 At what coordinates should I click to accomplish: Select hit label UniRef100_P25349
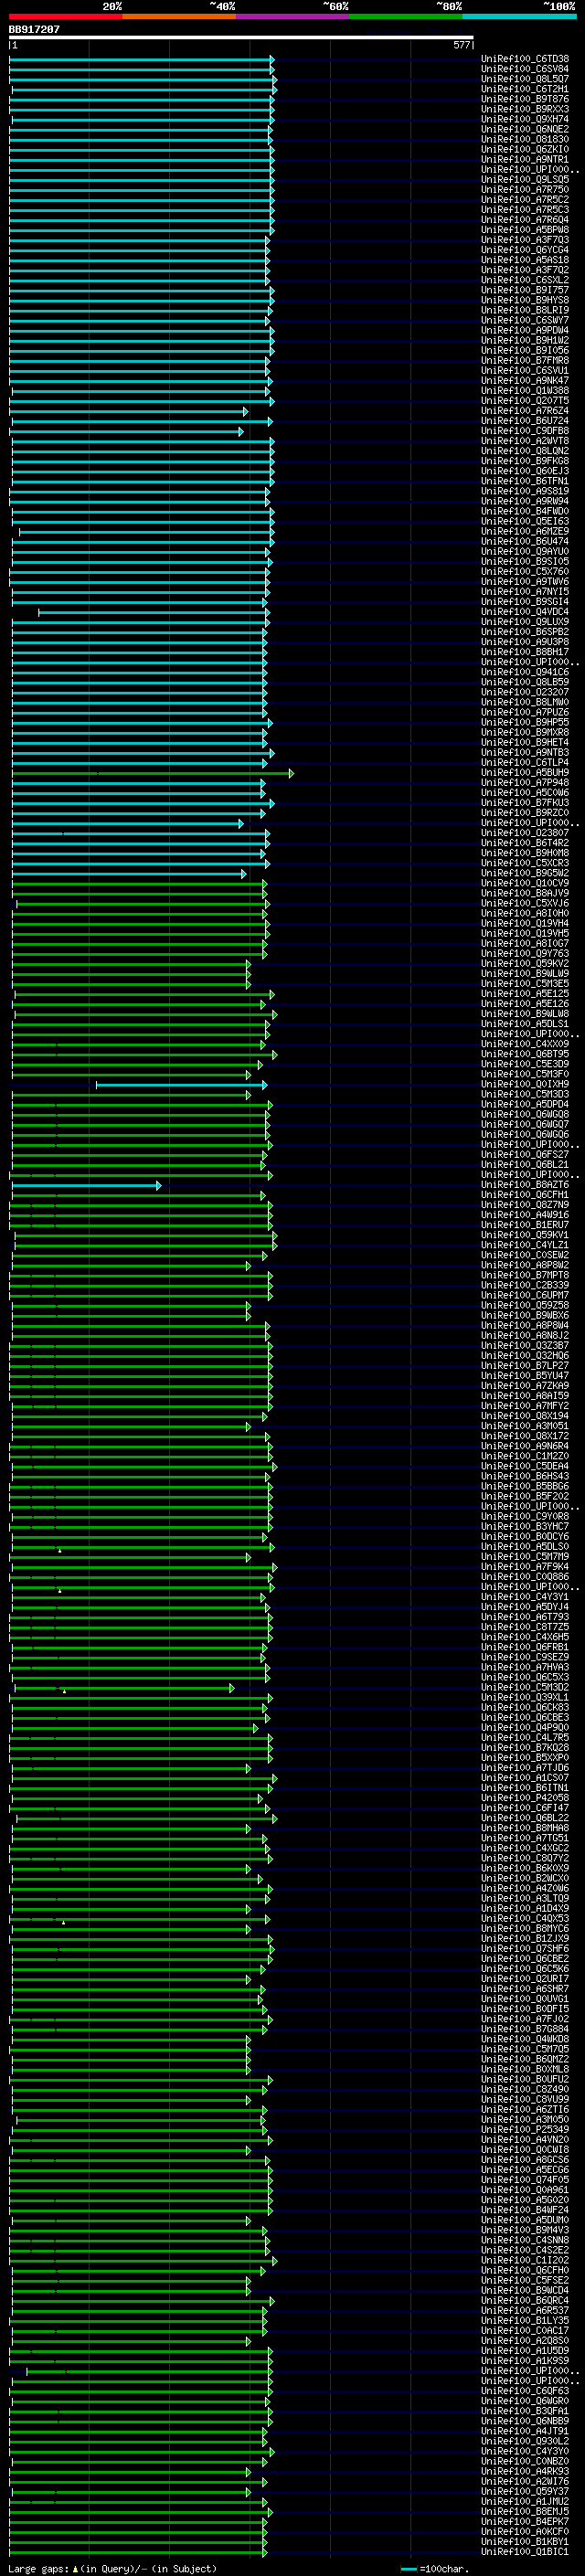click(x=525, y=2129)
